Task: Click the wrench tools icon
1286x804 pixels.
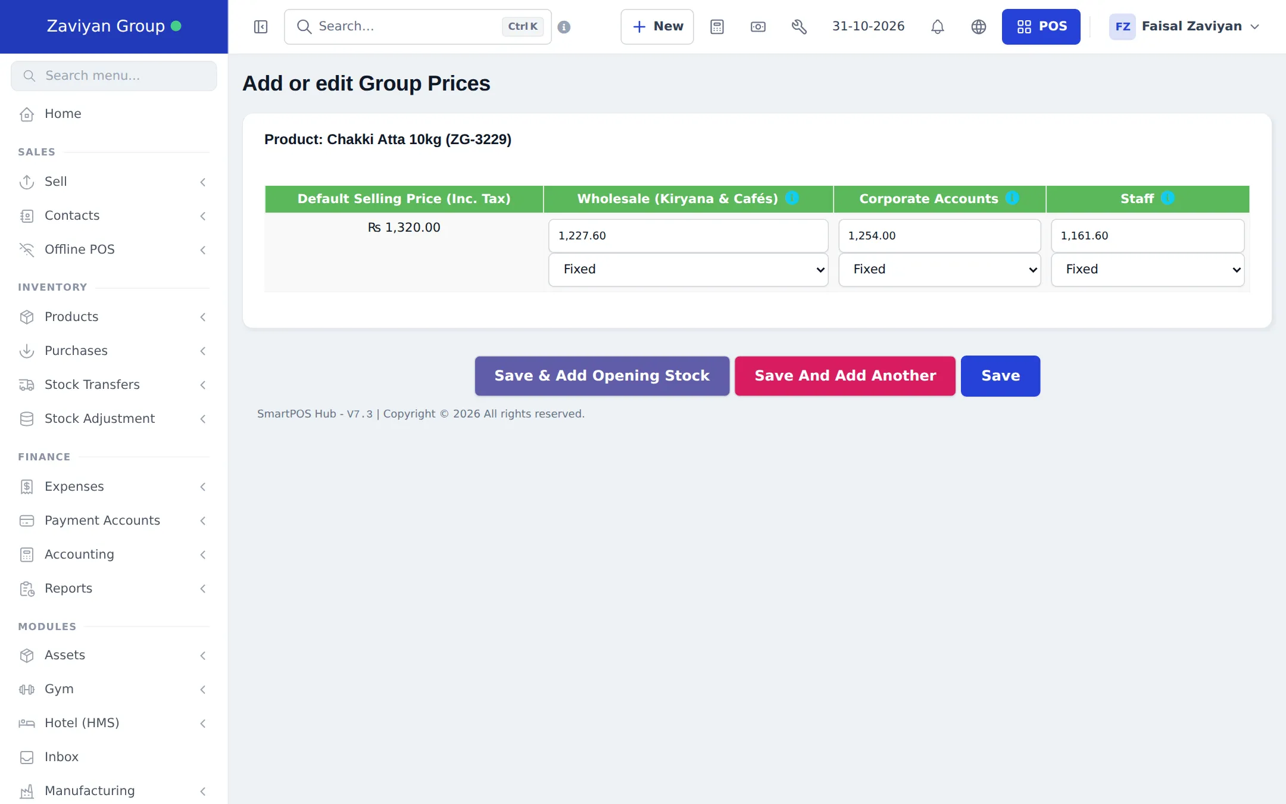Action: (x=799, y=27)
